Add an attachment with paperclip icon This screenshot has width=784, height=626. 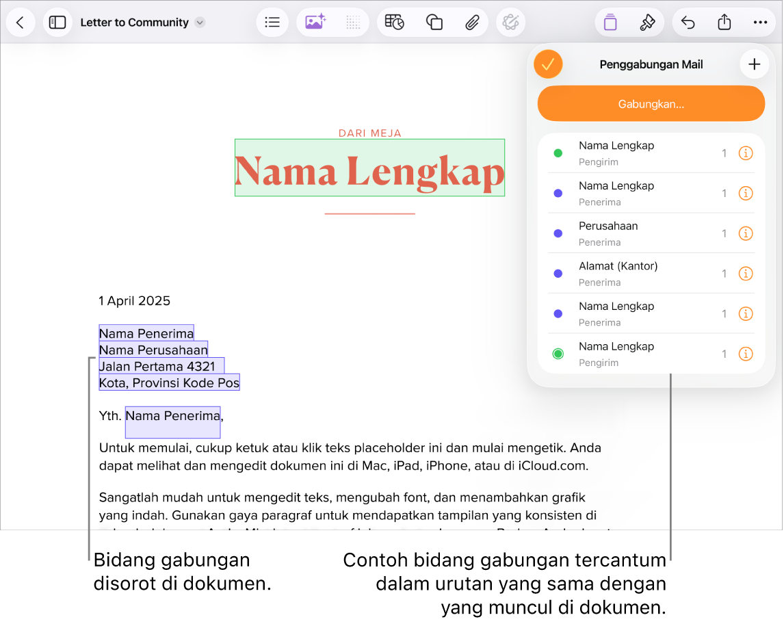[x=472, y=23]
